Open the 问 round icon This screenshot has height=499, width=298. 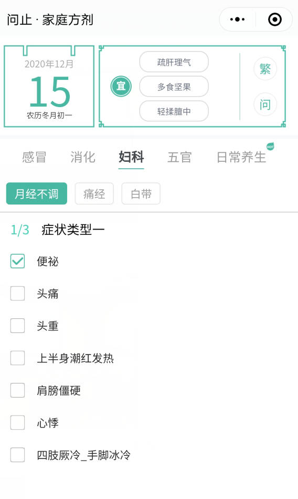pyautogui.click(x=265, y=105)
